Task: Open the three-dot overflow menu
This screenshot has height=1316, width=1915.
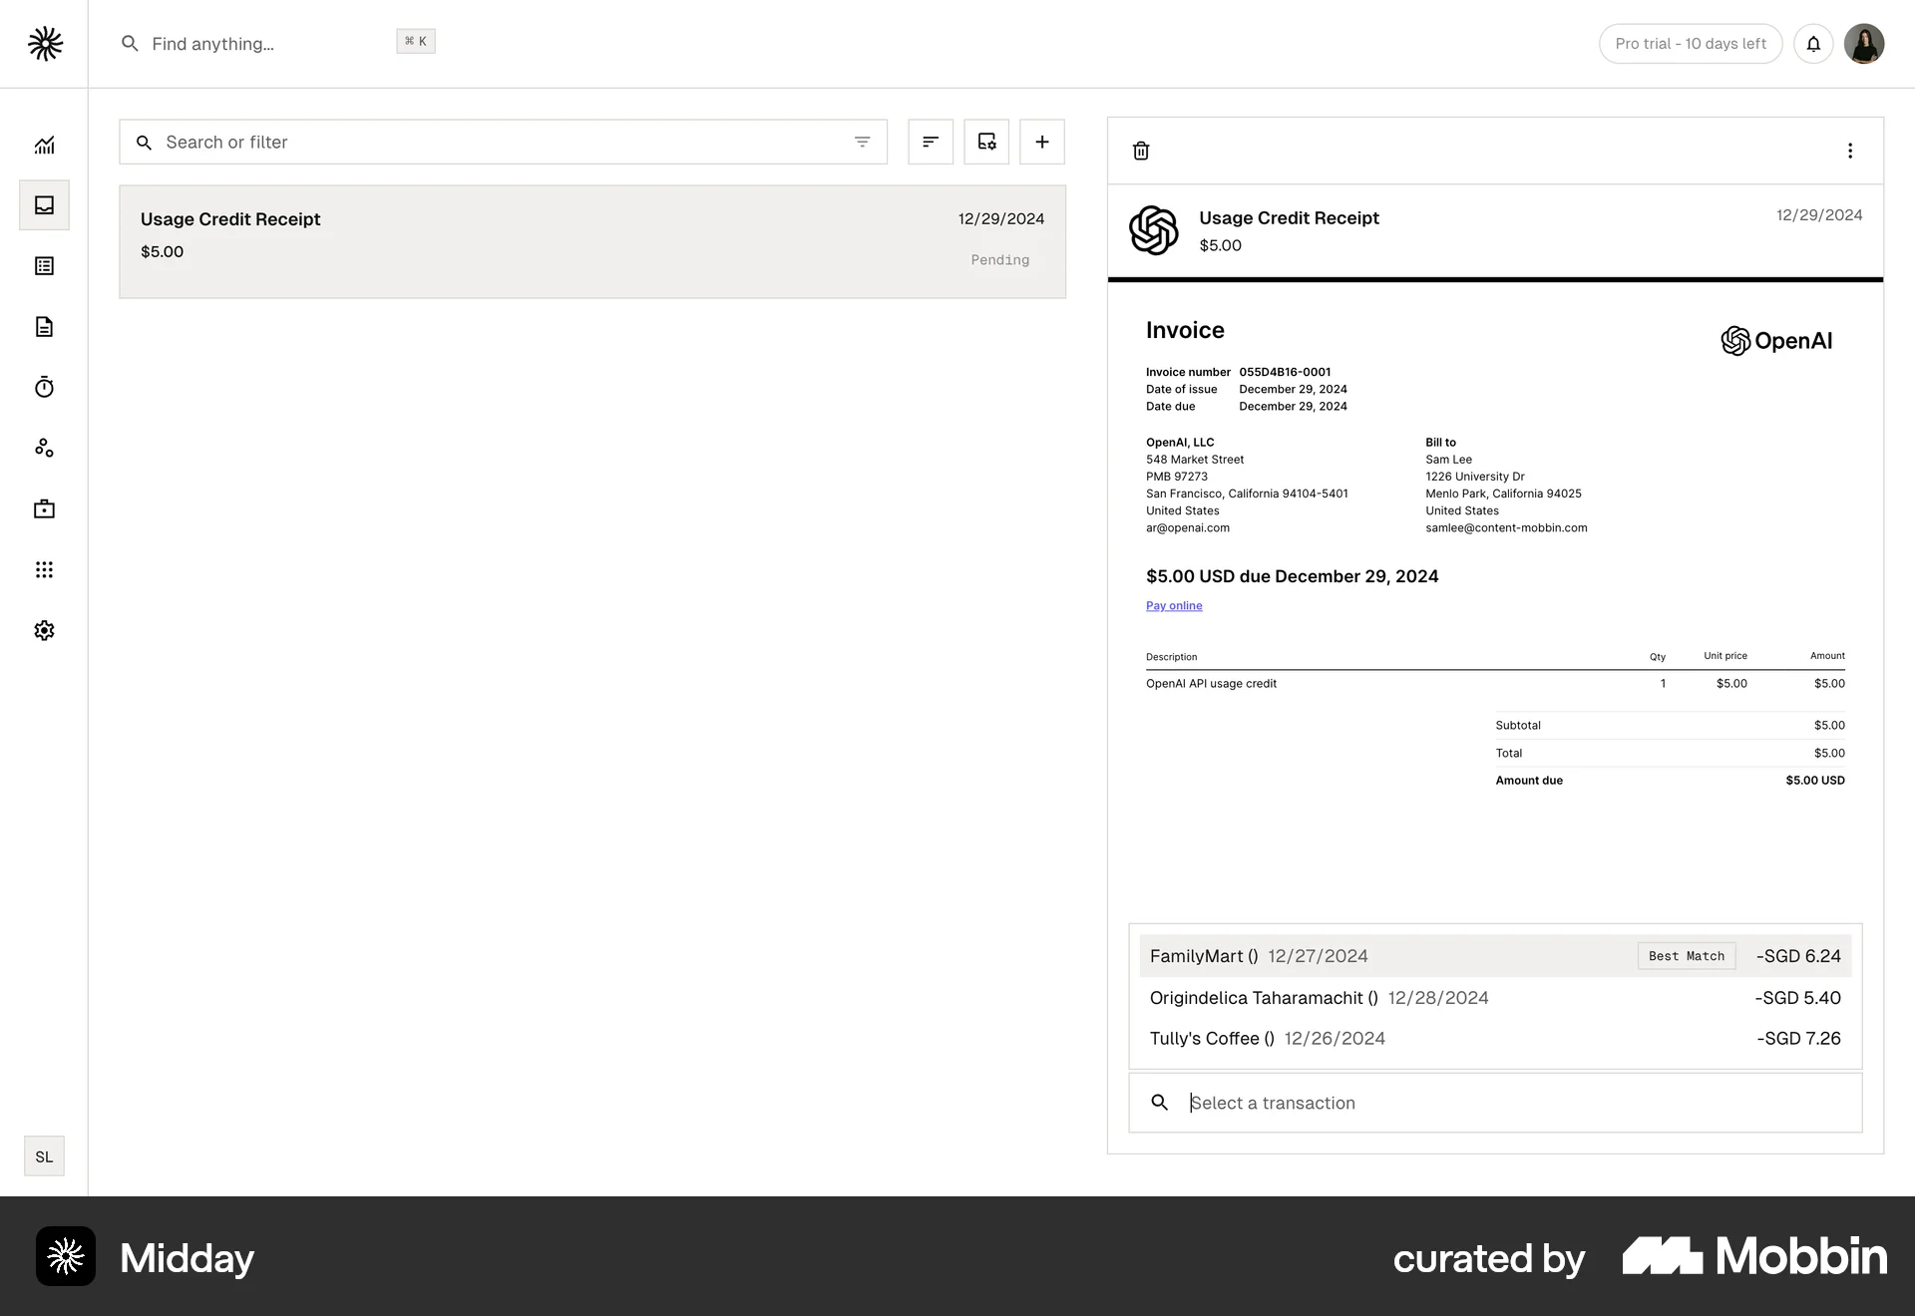Action: 1850,151
